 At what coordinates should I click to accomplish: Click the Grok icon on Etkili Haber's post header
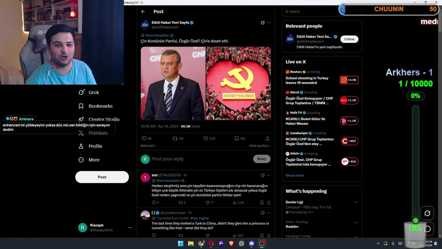(262, 23)
